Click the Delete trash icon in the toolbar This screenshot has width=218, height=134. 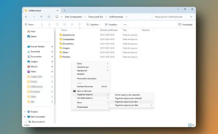[x=79, y=24]
